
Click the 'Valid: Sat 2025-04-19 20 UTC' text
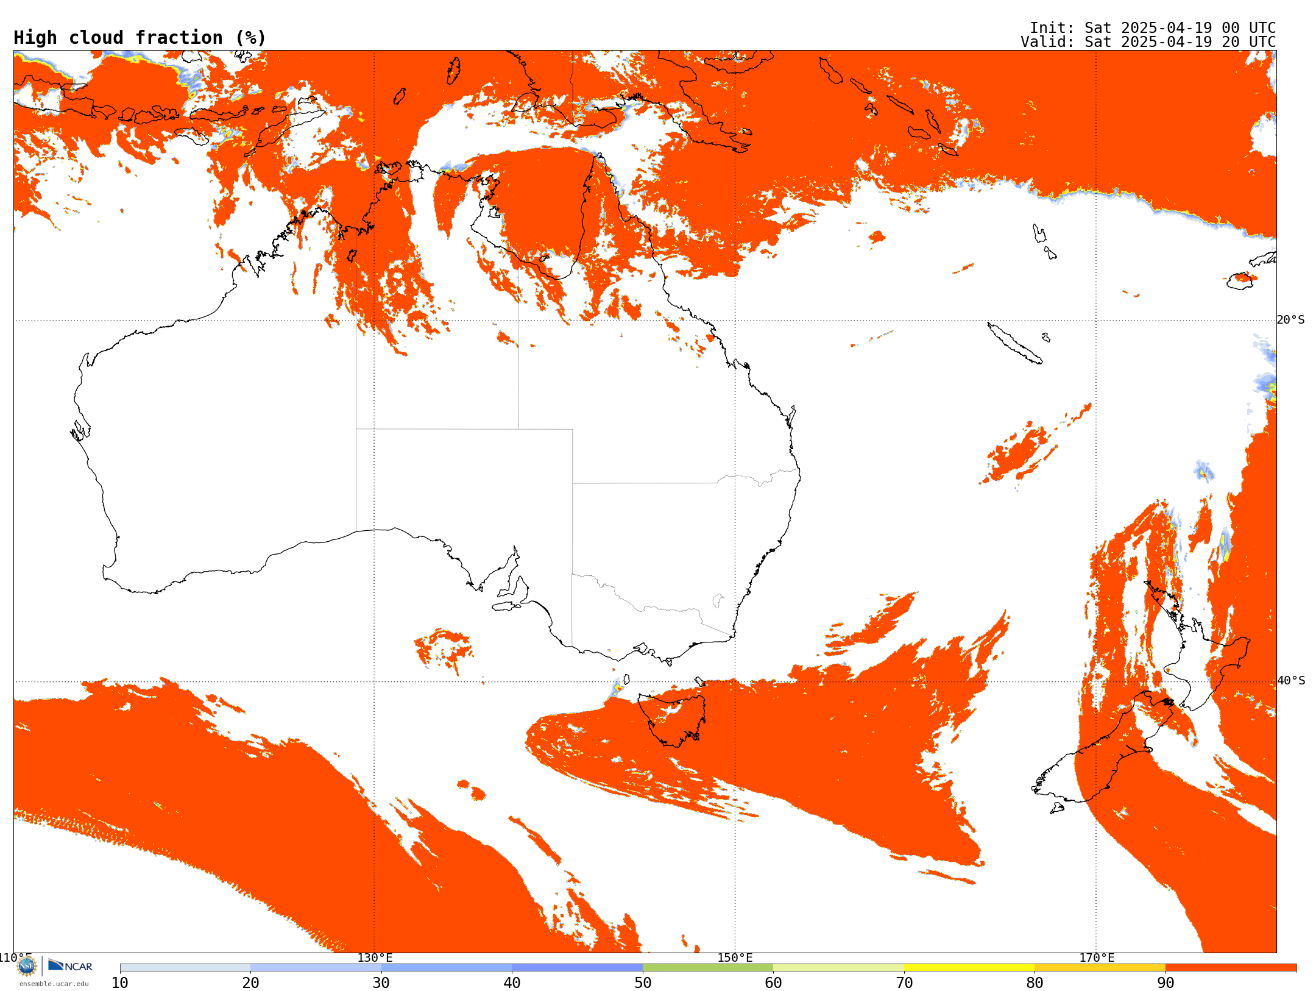pyautogui.click(x=1148, y=42)
